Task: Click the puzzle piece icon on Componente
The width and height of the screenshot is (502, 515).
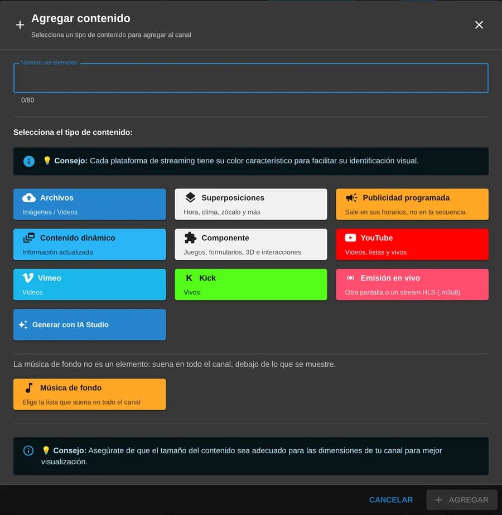Action: click(190, 238)
